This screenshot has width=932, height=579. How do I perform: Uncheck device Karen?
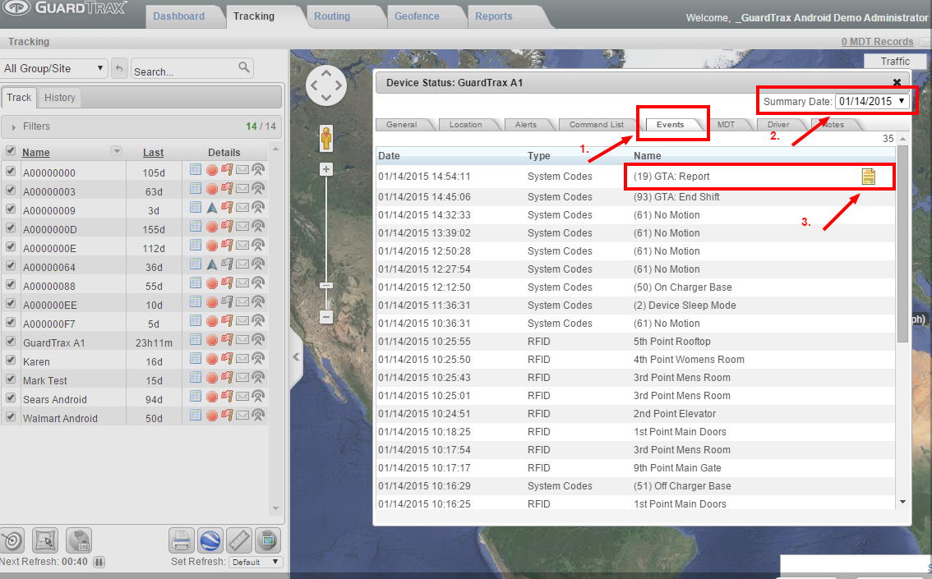pyautogui.click(x=10, y=361)
